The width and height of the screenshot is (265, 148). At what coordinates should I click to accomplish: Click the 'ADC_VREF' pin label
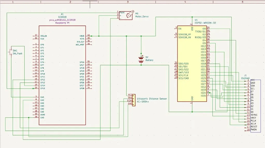(80, 45)
